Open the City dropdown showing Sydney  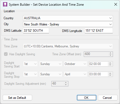pyautogui.click(x=68, y=24)
